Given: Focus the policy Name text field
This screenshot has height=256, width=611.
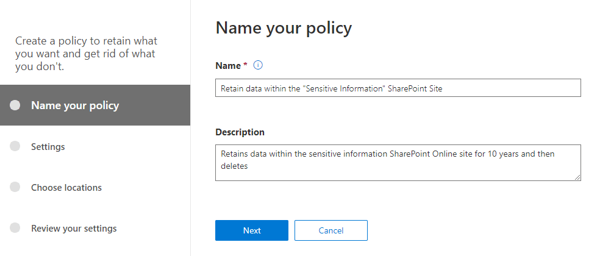Looking at the screenshot, I should click(398, 88).
